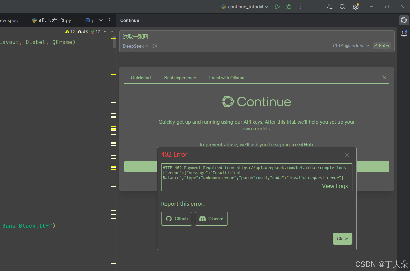The width and height of the screenshot is (410, 271).
Task: Close the 402 Error dialog X
Action: point(347,155)
